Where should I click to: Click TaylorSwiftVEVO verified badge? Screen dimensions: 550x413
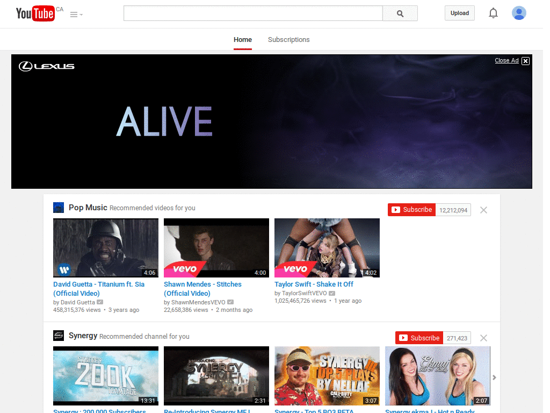point(332,293)
